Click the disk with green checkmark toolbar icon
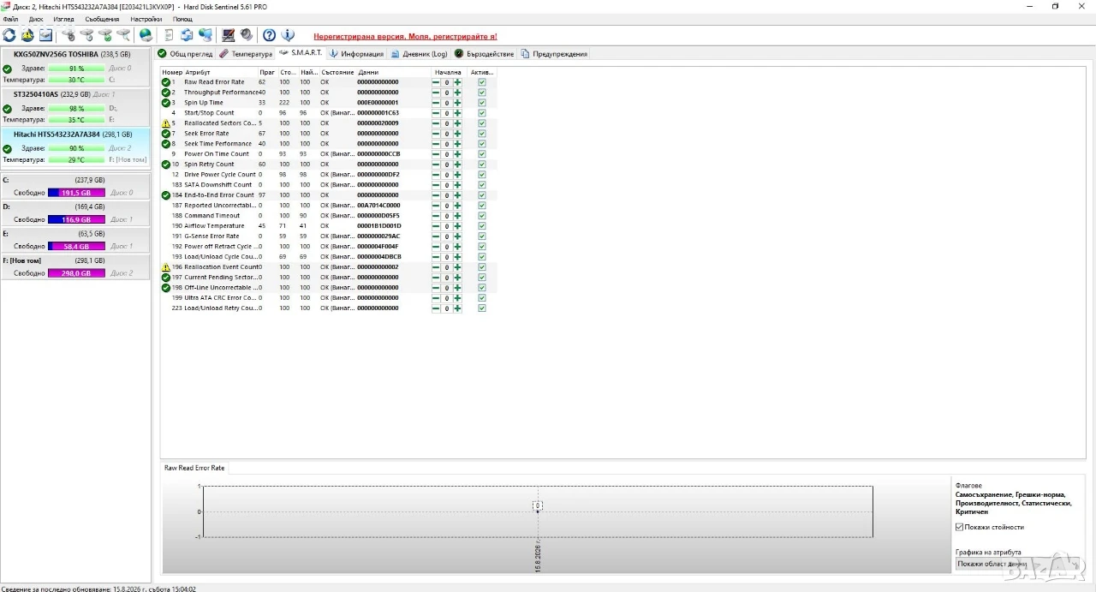This screenshot has height=592, width=1096. coord(105,35)
